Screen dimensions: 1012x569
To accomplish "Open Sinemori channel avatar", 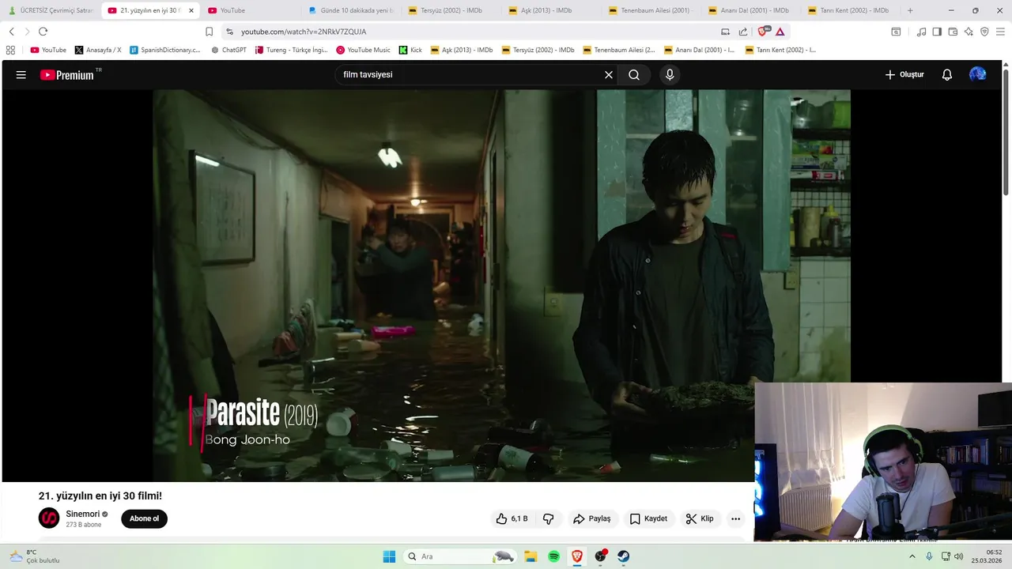I will point(49,518).
